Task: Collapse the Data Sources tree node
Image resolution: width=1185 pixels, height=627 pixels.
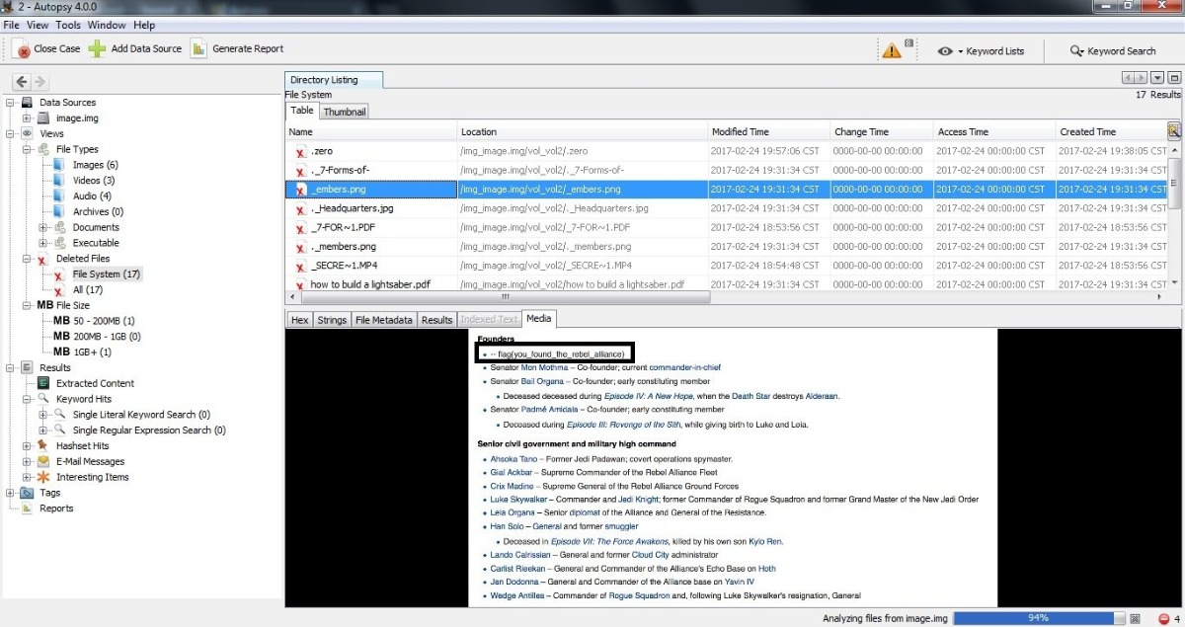Action: [11, 103]
